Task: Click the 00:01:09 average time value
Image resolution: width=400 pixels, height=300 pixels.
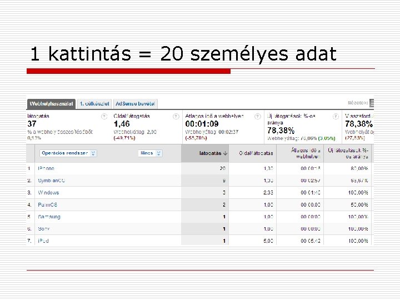Action: click(202, 124)
